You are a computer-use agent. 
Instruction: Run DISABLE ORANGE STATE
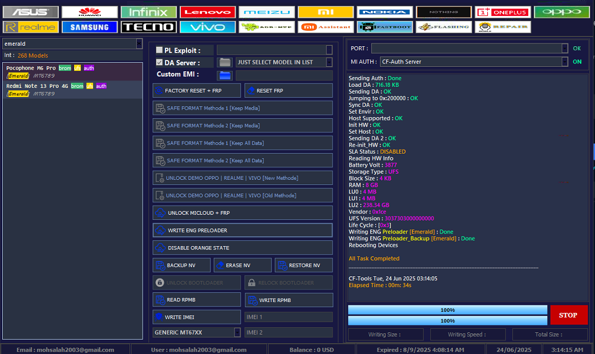[x=242, y=248]
